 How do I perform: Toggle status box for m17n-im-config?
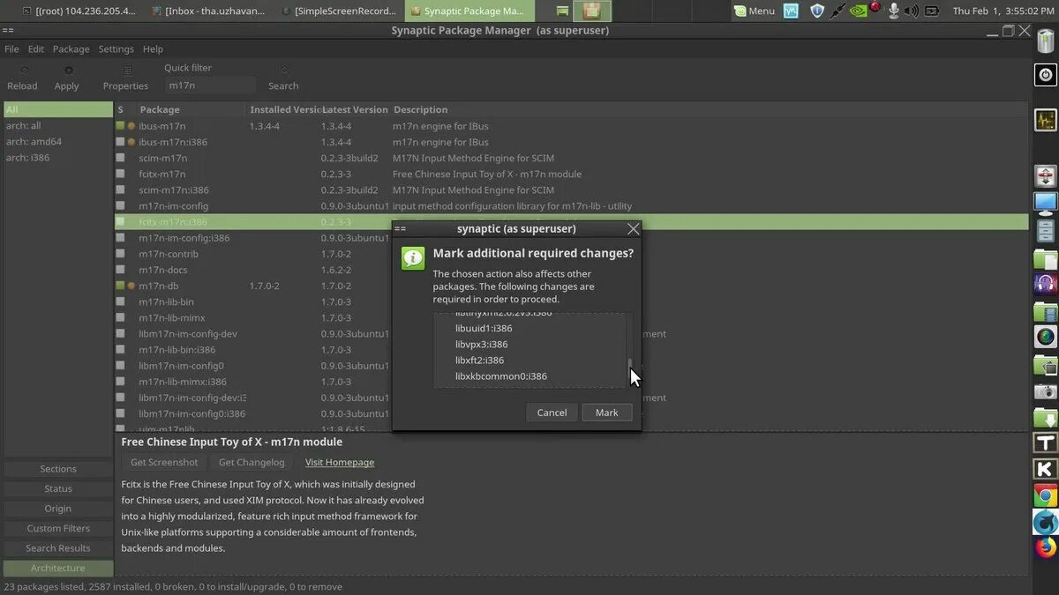tap(120, 206)
